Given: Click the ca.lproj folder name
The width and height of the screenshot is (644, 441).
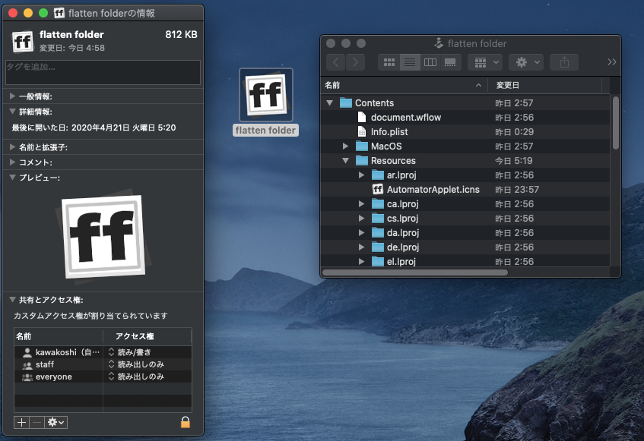Looking at the screenshot, I should tap(402, 203).
